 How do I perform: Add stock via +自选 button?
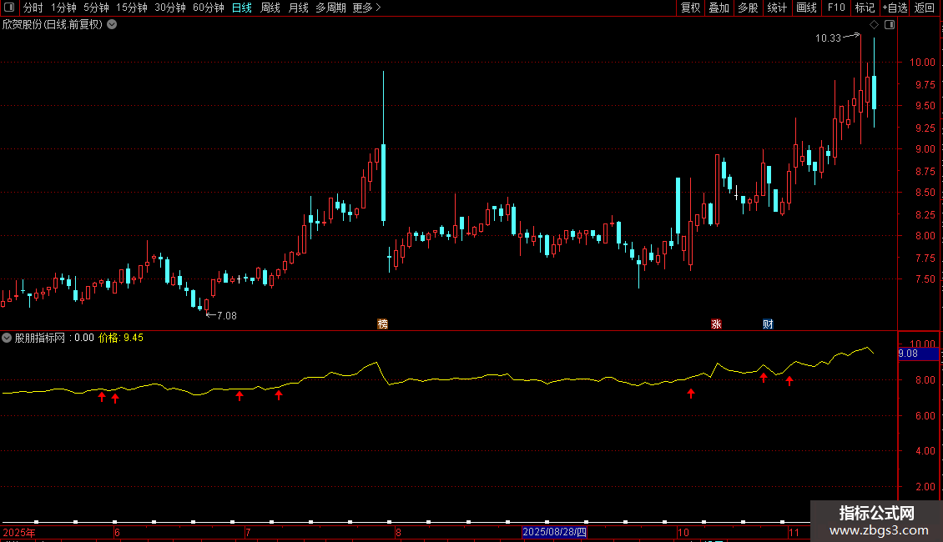(x=895, y=8)
